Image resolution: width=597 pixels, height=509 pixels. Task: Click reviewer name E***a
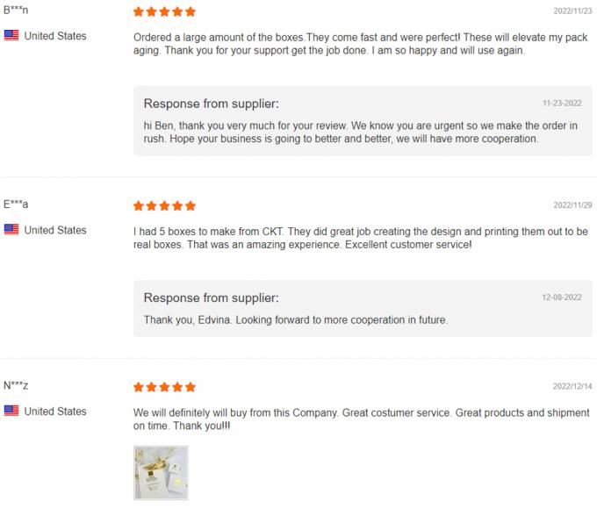pos(17,204)
